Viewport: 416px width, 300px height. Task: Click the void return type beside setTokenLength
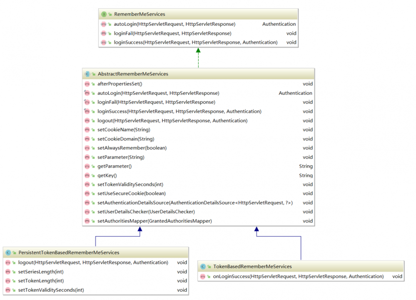click(x=182, y=280)
